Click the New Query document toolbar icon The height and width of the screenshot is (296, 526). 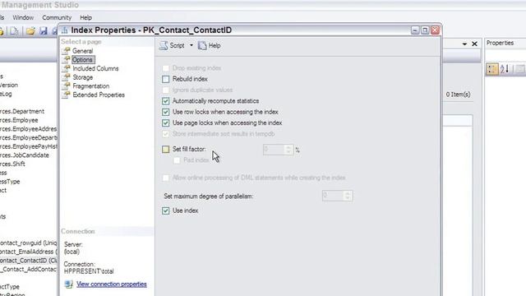[14, 31]
